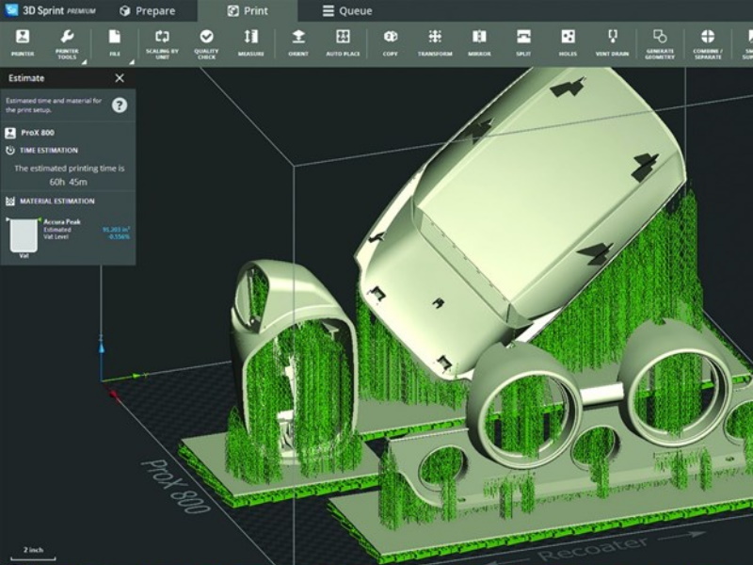Click Material Estimation section header
Viewport: 753px width, 565px height.
(56, 202)
